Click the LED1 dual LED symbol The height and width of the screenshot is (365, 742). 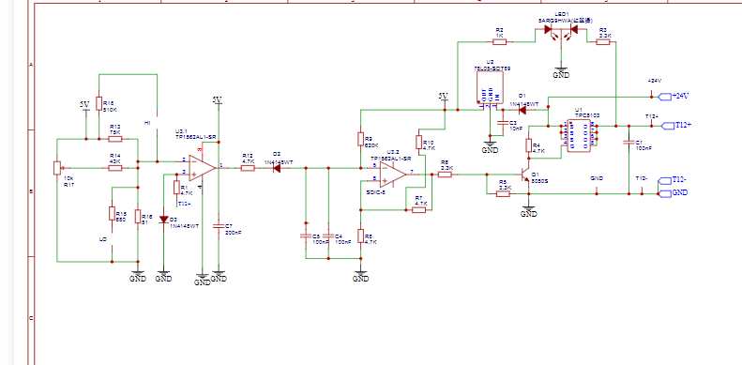point(561,30)
